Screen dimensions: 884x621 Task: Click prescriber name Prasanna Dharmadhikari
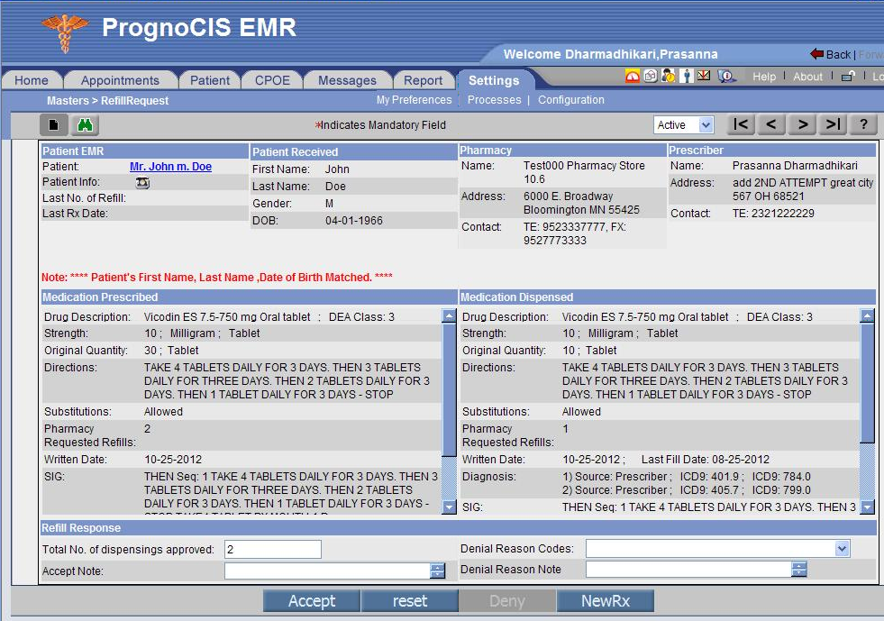pos(795,166)
